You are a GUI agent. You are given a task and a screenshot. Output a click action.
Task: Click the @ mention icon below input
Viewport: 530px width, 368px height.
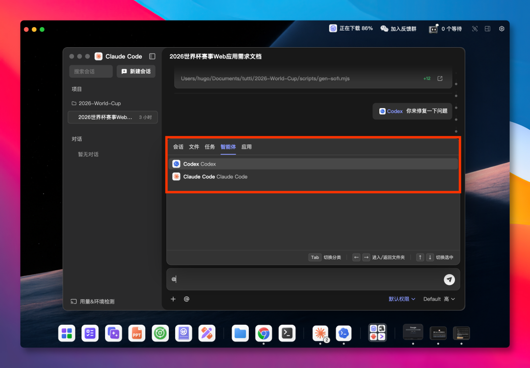click(x=186, y=299)
